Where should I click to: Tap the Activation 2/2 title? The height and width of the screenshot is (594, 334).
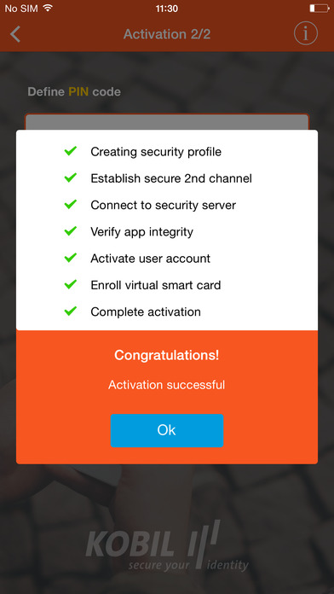pyautogui.click(x=167, y=34)
